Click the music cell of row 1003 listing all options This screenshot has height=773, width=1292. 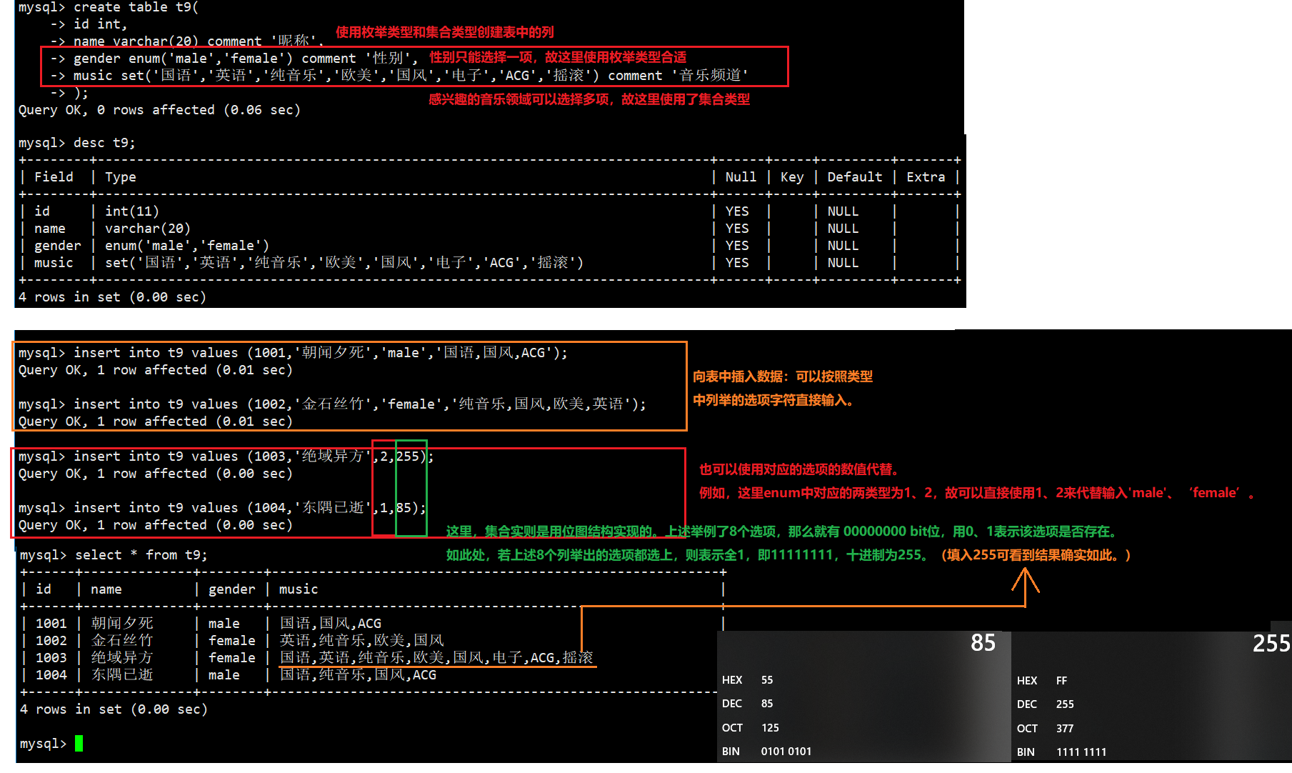(x=436, y=658)
